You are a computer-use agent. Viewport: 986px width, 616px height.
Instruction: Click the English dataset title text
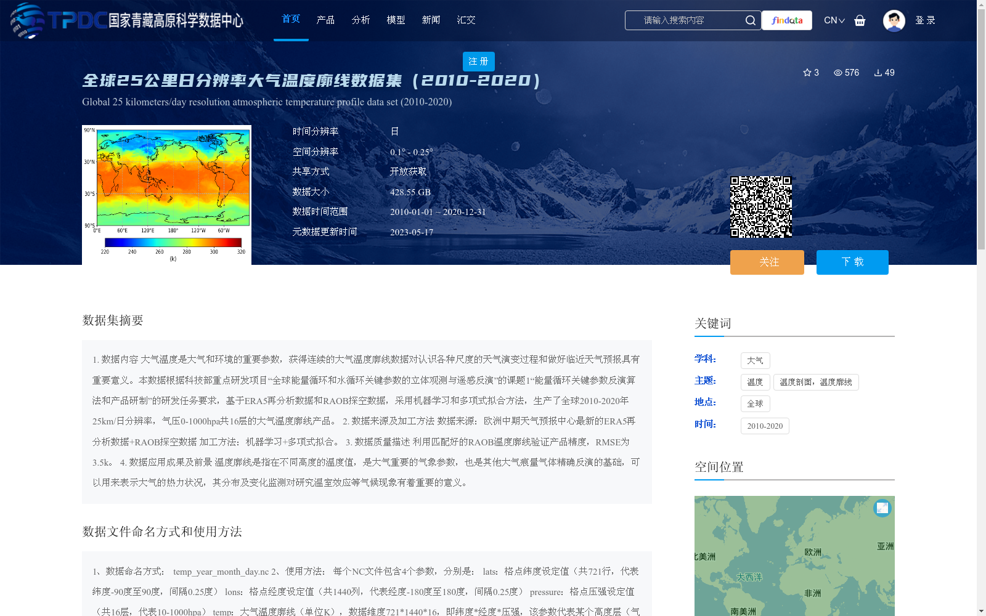267,102
